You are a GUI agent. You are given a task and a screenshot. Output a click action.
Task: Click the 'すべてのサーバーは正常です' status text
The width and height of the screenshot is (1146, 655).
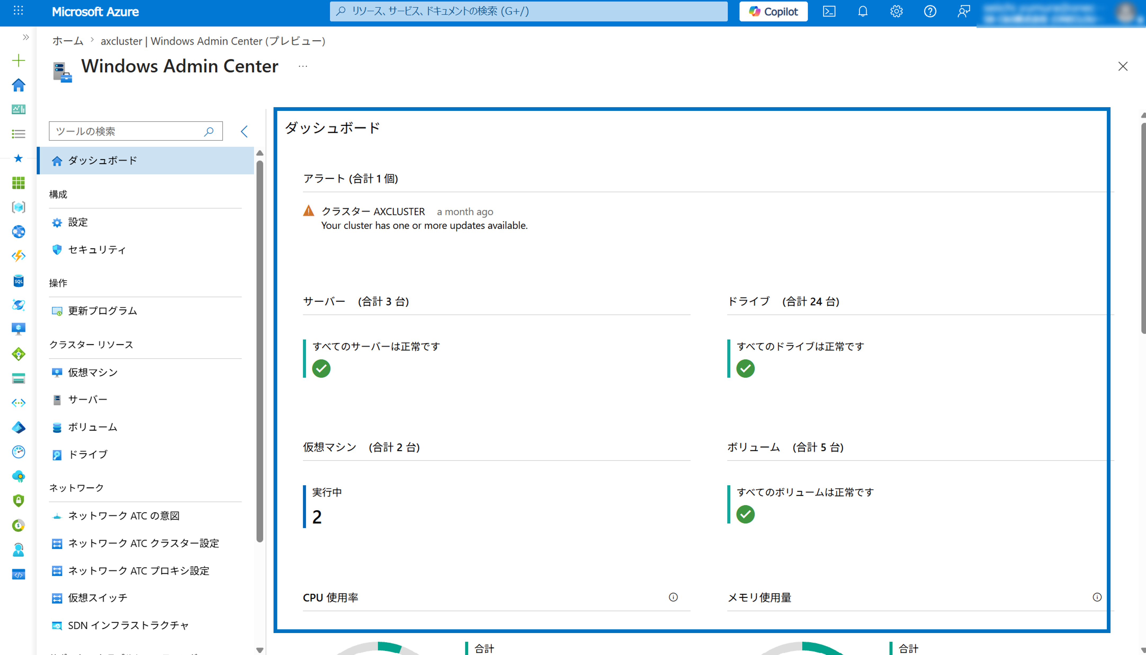[376, 346]
